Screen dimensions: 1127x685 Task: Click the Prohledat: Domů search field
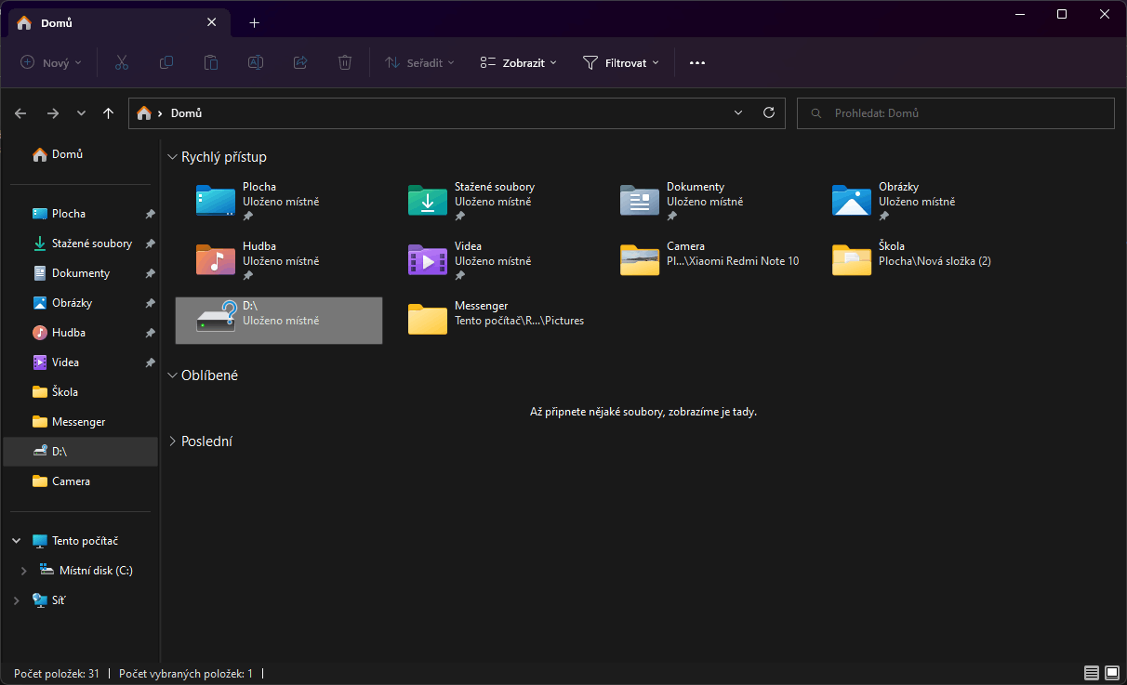coord(956,113)
